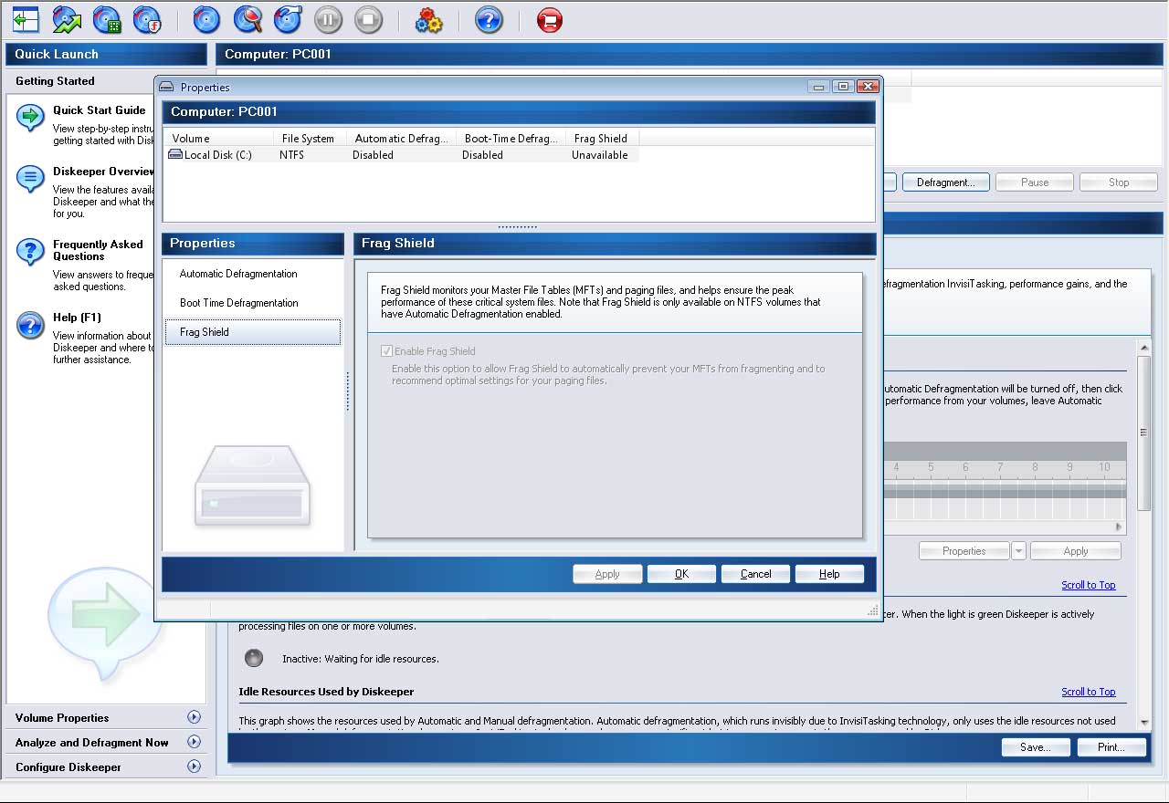This screenshot has width=1169, height=803.
Task: Click the Frag Shield column header
Action: click(602, 139)
